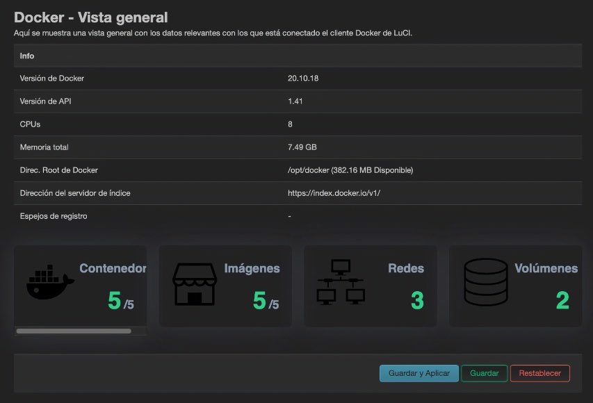Click the https://index.docker.io/v1/ address
593x403 pixels.
pyautogui.click(x=334, y=193)
